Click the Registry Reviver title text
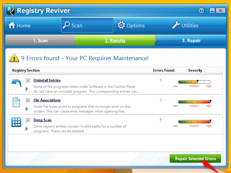Screen dimensions: 231x173 tap(44, 11)
